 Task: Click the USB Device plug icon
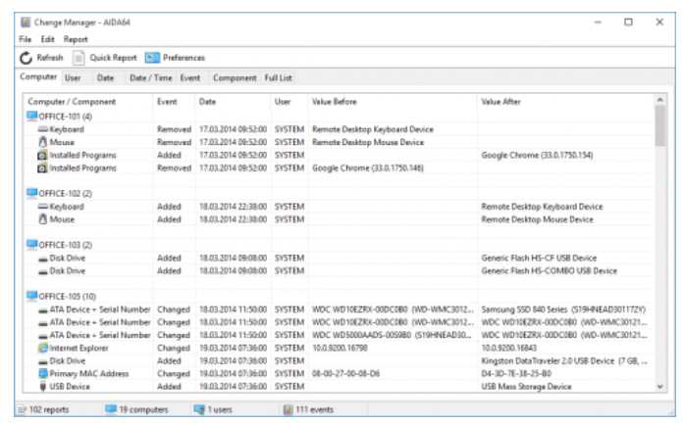(x=42, y=386)
